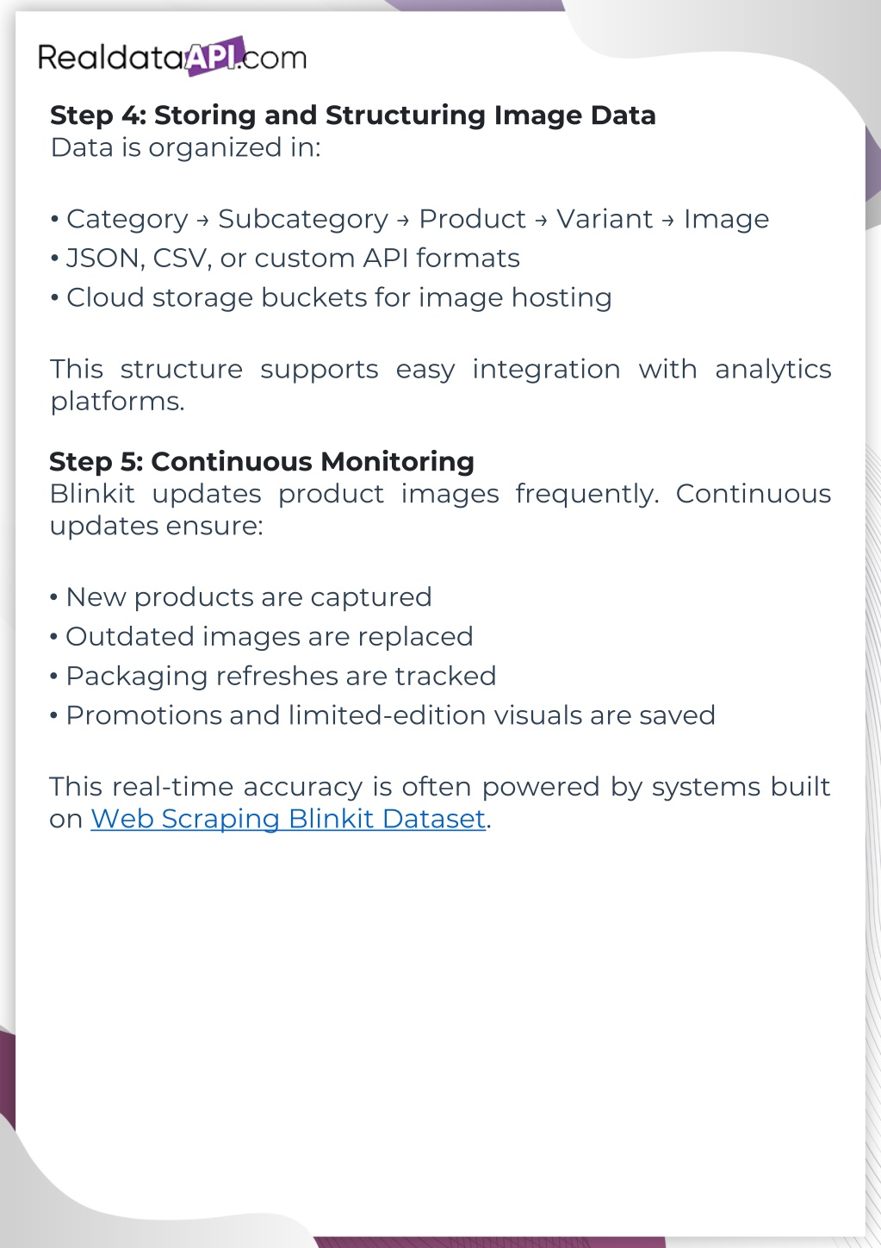Click the Cloud storage buckets bullet line

(x=338, y=298)
